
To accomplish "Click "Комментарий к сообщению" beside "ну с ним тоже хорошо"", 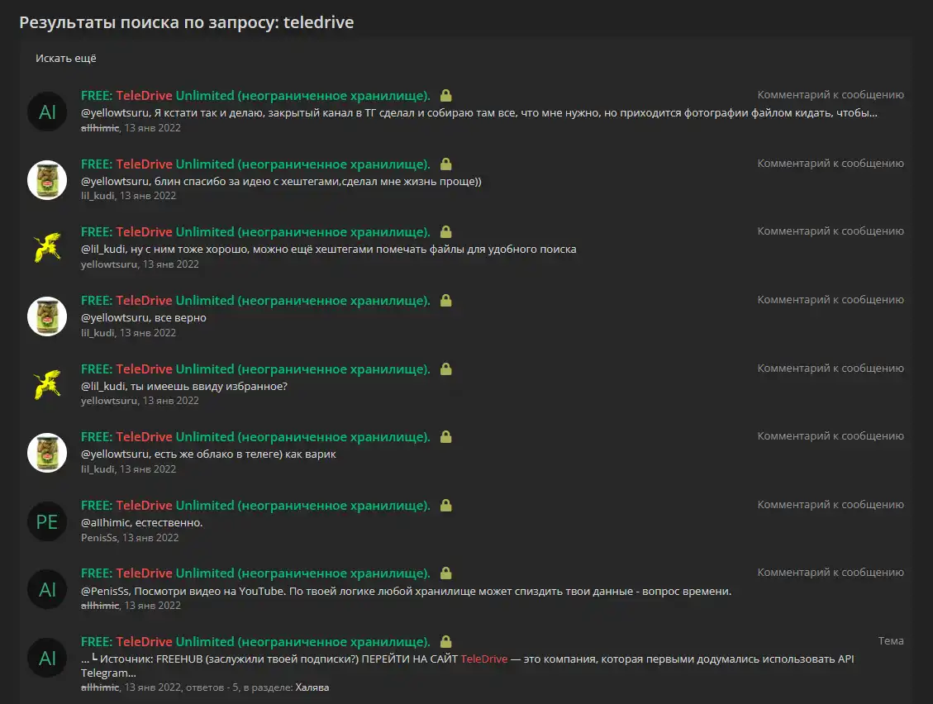I will click(830, 231).
